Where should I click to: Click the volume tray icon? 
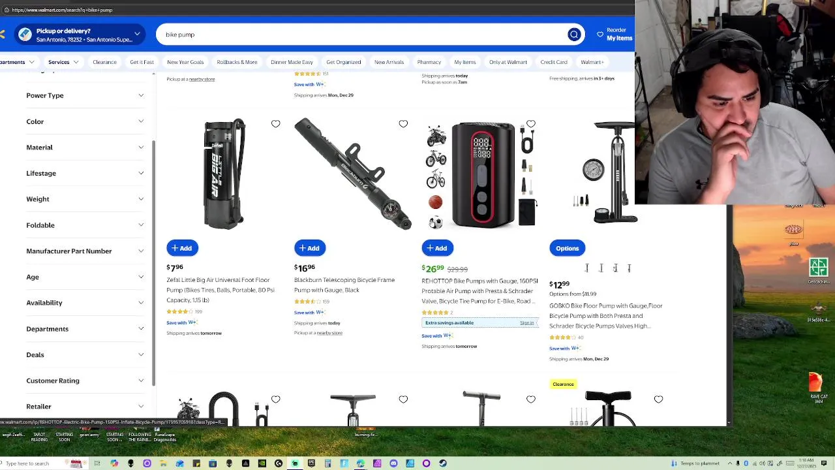[762, 463]
